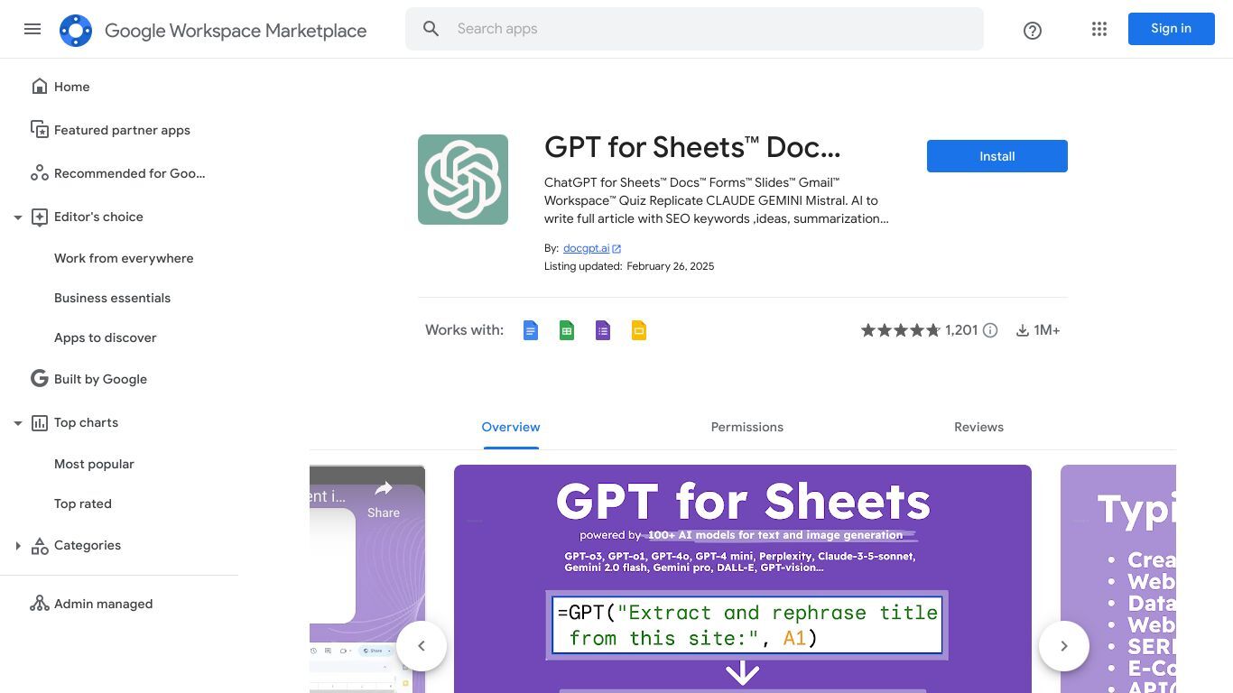Expand the Categories section

point(17,545)
